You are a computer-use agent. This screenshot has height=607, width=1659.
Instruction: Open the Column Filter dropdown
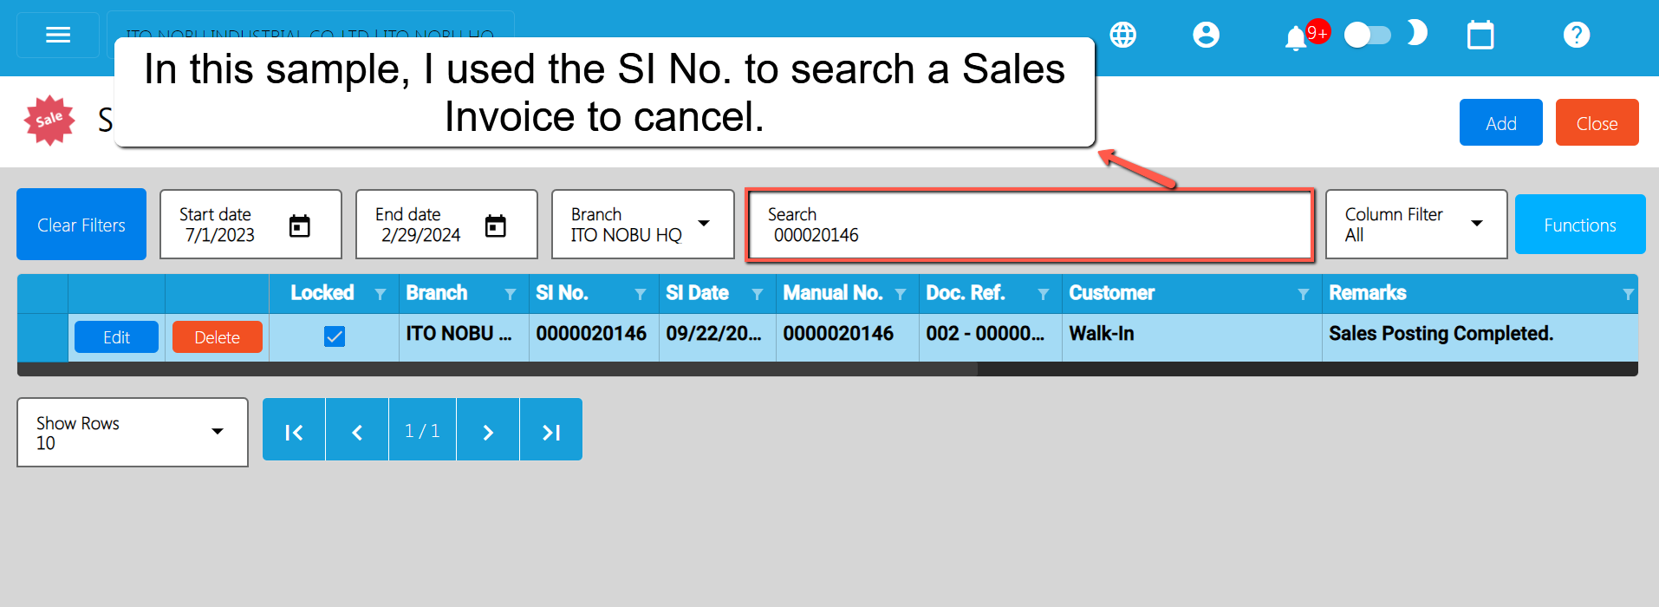coord(1476,224)
